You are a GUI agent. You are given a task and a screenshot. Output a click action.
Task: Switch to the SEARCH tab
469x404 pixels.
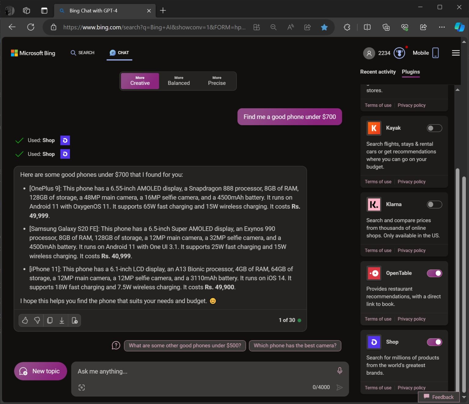pyautogui.click(x=82, y=52)
